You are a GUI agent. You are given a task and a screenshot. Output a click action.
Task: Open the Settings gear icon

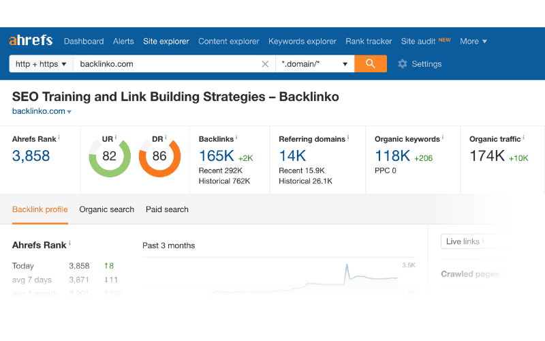[403, 63]
